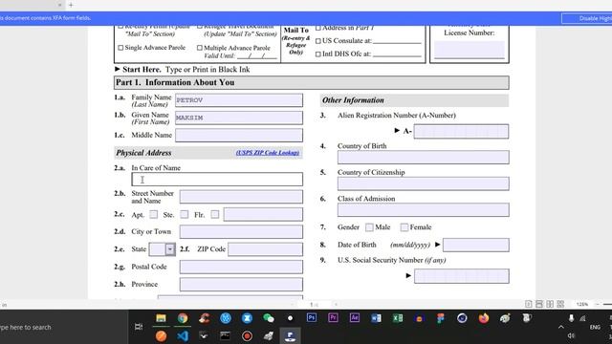Click the ZIP Code field
612x344 pixels.
tap(266, 249)
